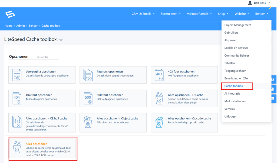Viewport: 277px width, 163px height.
Task: Open the Lees verder link
Action: coord(42,57)
